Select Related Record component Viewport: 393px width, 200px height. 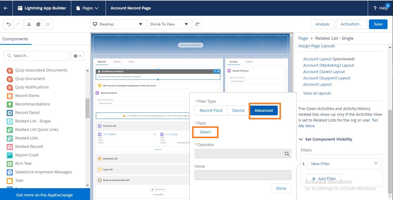click(29, 146)
